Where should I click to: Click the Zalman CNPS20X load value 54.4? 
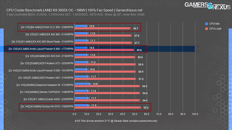[145, 93]
